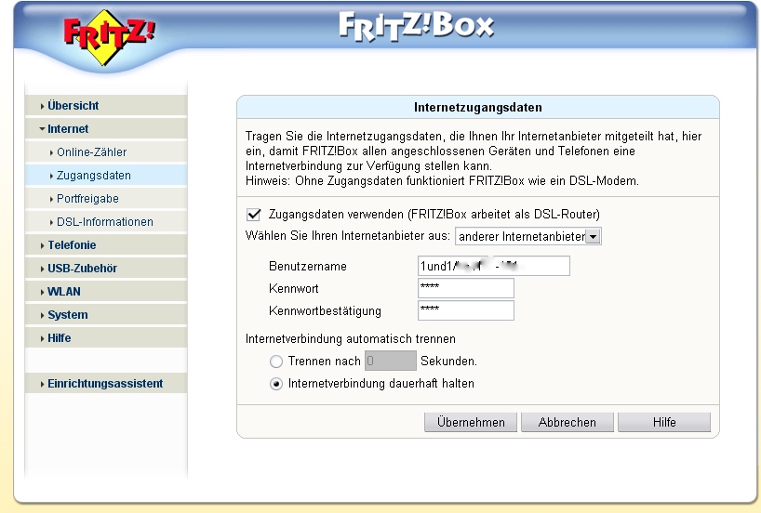This screenshot has height=513, width=761.
Task: Select Internetverbindung dauerhaft halten option
Action: click(276, 384)
